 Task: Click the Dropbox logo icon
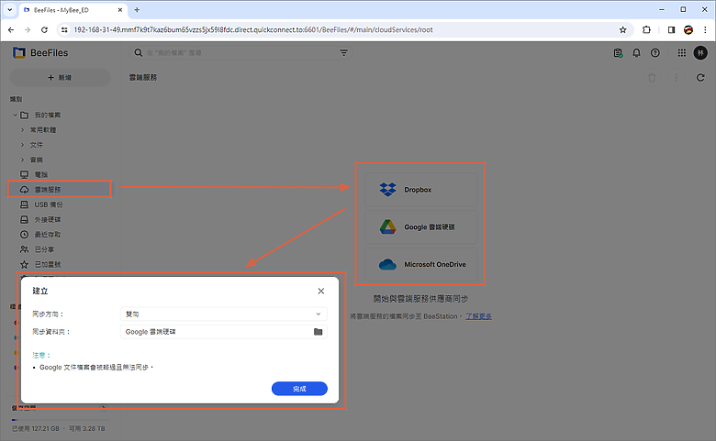pos(387,189)
